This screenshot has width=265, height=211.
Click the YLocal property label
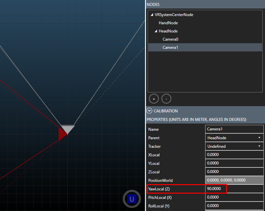(x=154, y=163)
